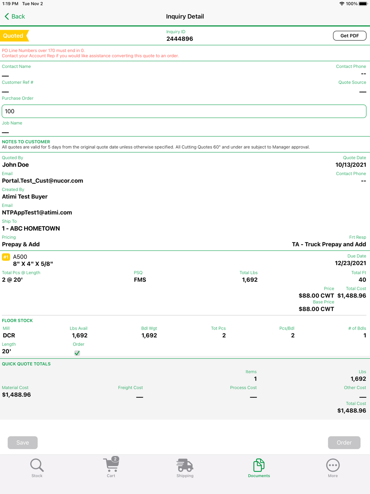Tap the A500 8" X 4" X 5/8" item
This screenshot has height=494, width=370.
33,260
